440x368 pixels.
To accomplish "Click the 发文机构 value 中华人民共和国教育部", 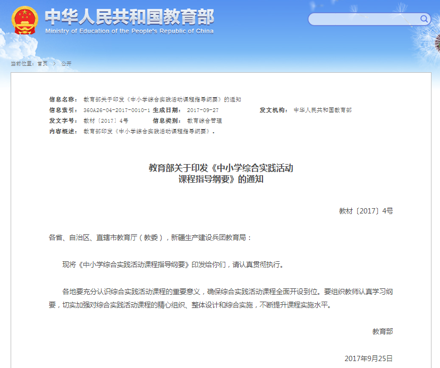I will tap(323, 110).
